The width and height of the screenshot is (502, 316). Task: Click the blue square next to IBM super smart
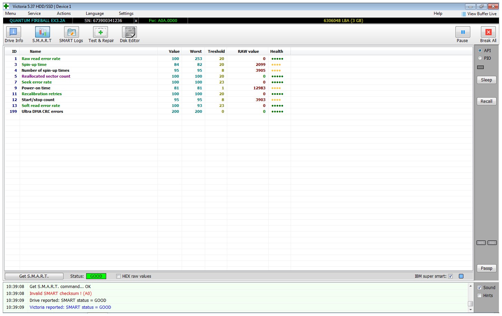point(461,276)
